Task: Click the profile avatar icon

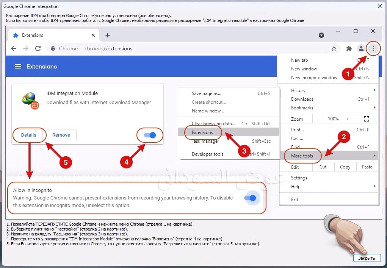Action: 361,48
